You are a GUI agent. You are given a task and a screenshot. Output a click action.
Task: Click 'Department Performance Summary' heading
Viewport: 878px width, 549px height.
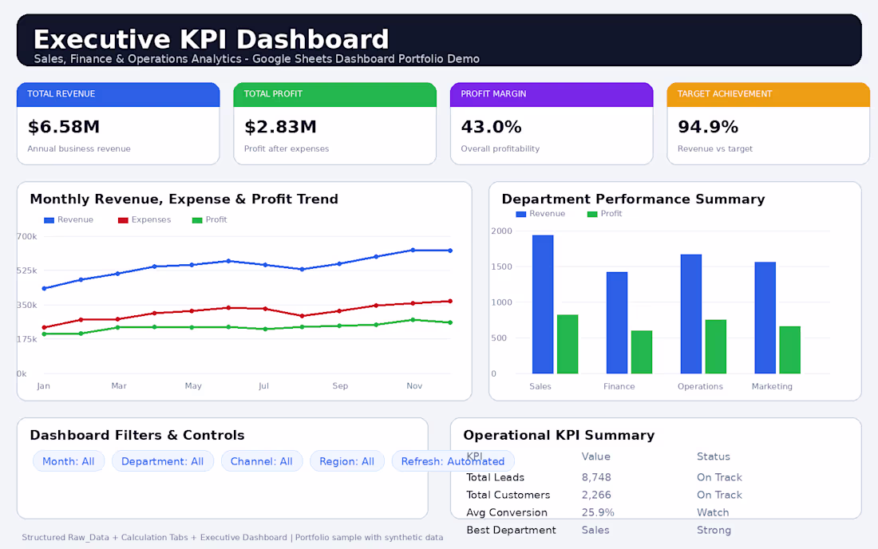pos(633,199)
